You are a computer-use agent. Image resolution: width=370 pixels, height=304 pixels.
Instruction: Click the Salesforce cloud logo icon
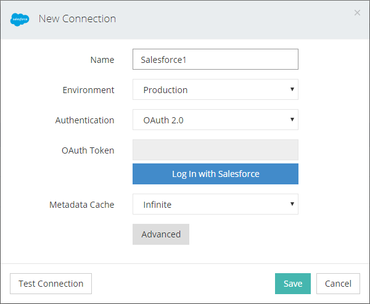click(x=20, y=19)
